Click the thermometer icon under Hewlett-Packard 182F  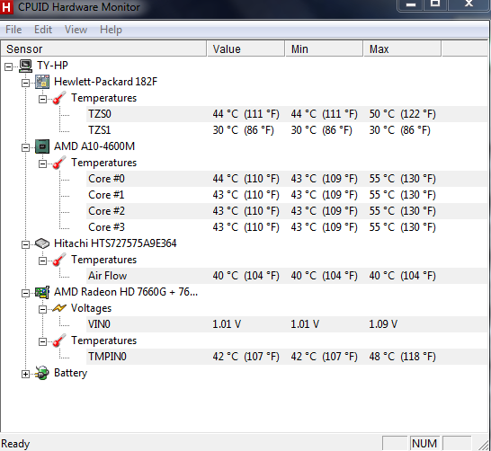(x=59, y=98)
